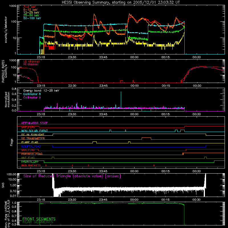The image size is (228, 228).
Task: Click the SAA_FLAG label
Action: point(28,150)
